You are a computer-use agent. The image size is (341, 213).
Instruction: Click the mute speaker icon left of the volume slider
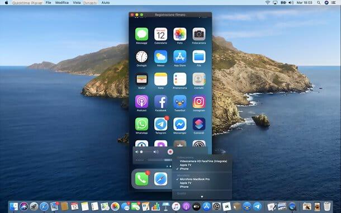click(x=136, y=152)
